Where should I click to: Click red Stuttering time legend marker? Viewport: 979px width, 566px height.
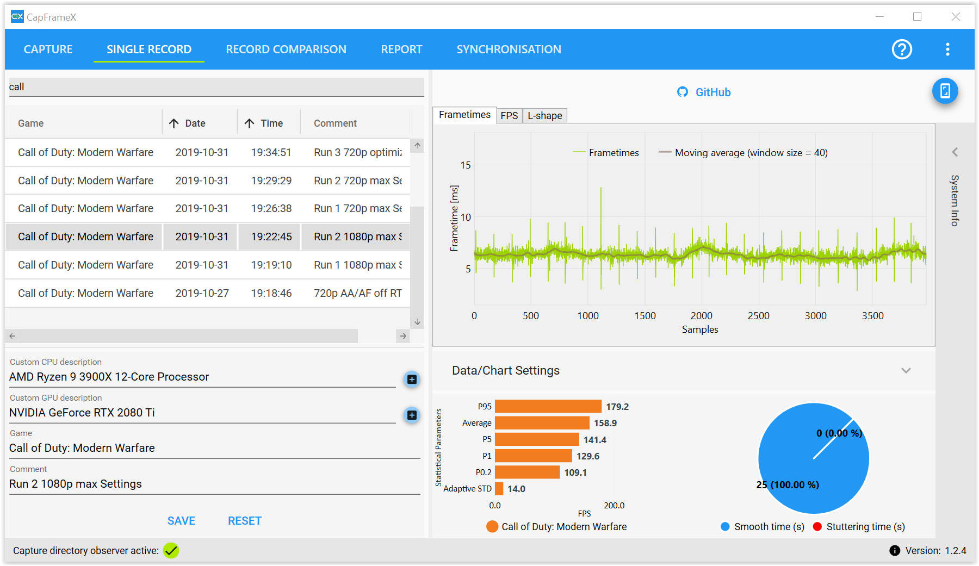pos(817,527)
